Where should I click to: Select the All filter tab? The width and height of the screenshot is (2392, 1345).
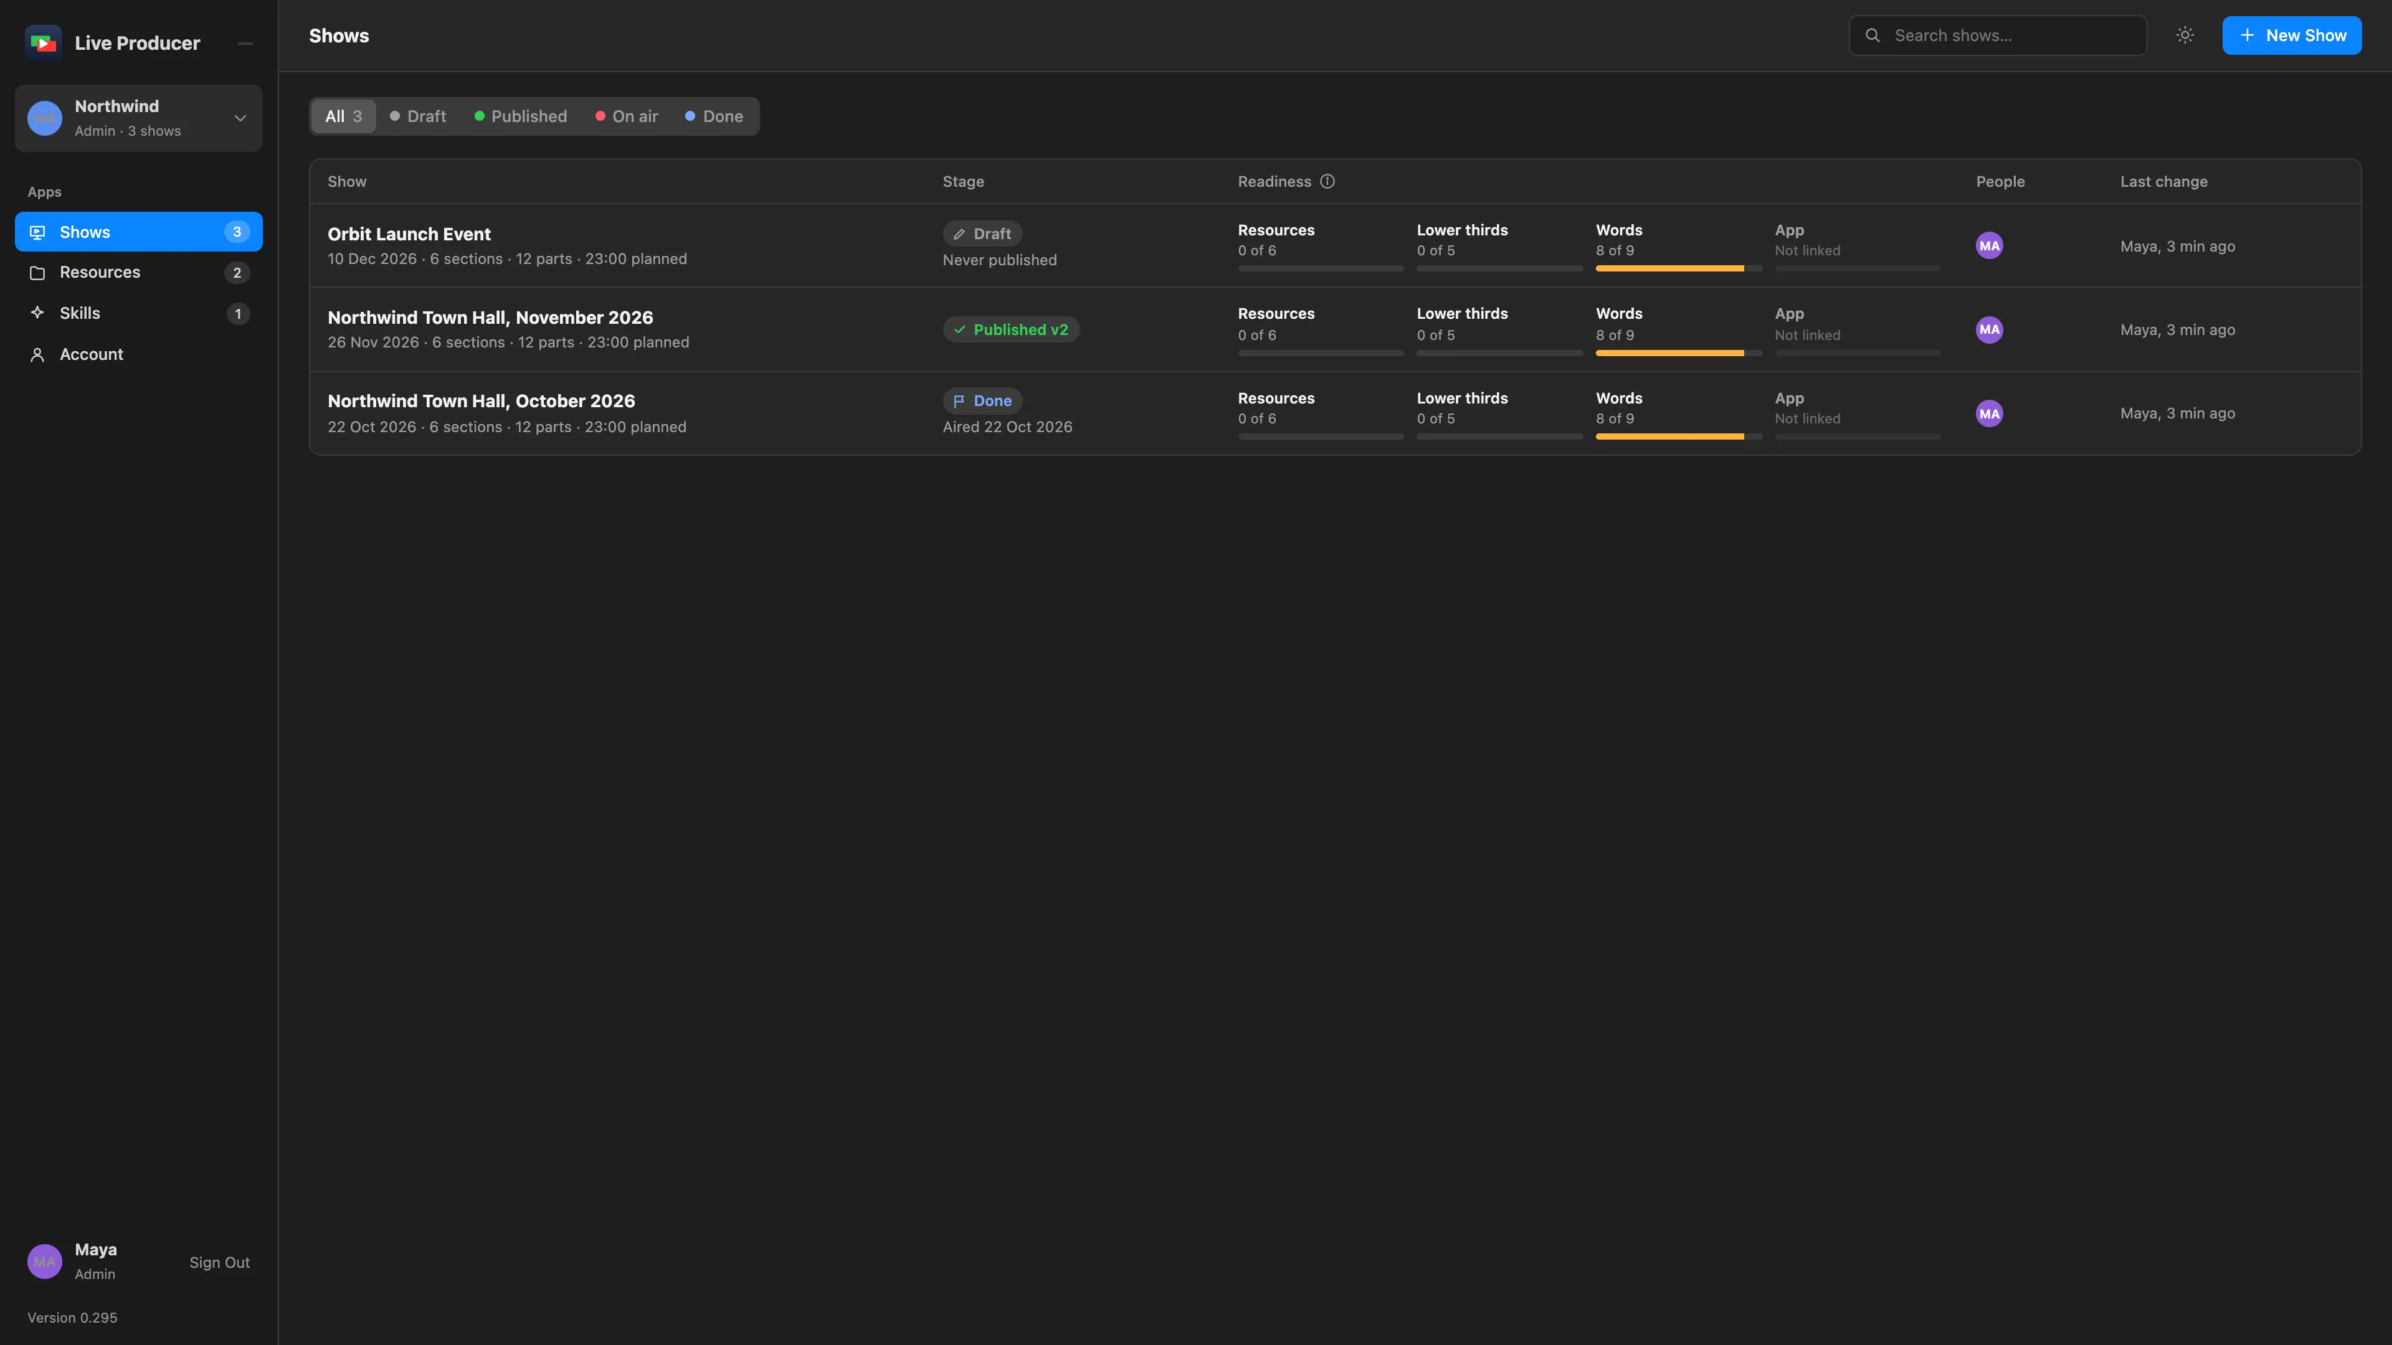(344, 116)
